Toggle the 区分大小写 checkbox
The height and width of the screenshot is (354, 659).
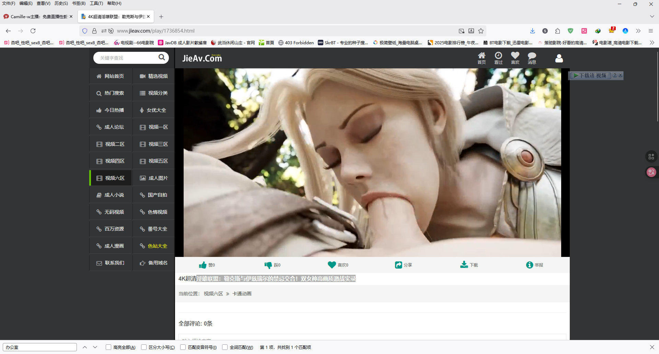click(144, 347)
